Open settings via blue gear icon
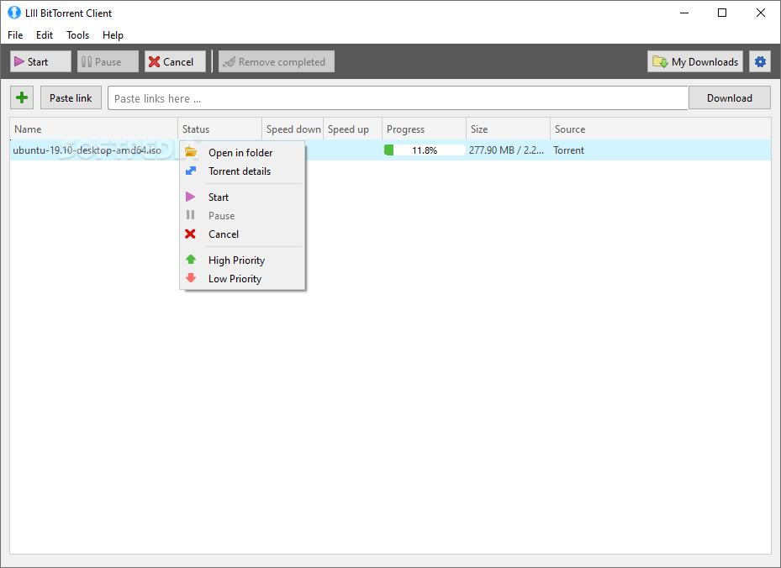This screenshot has width=781, height=568. tap(760, 61)
